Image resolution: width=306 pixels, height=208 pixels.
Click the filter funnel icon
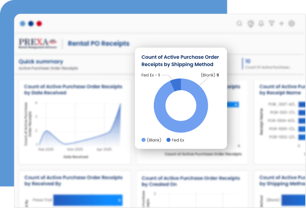point(272,24)
